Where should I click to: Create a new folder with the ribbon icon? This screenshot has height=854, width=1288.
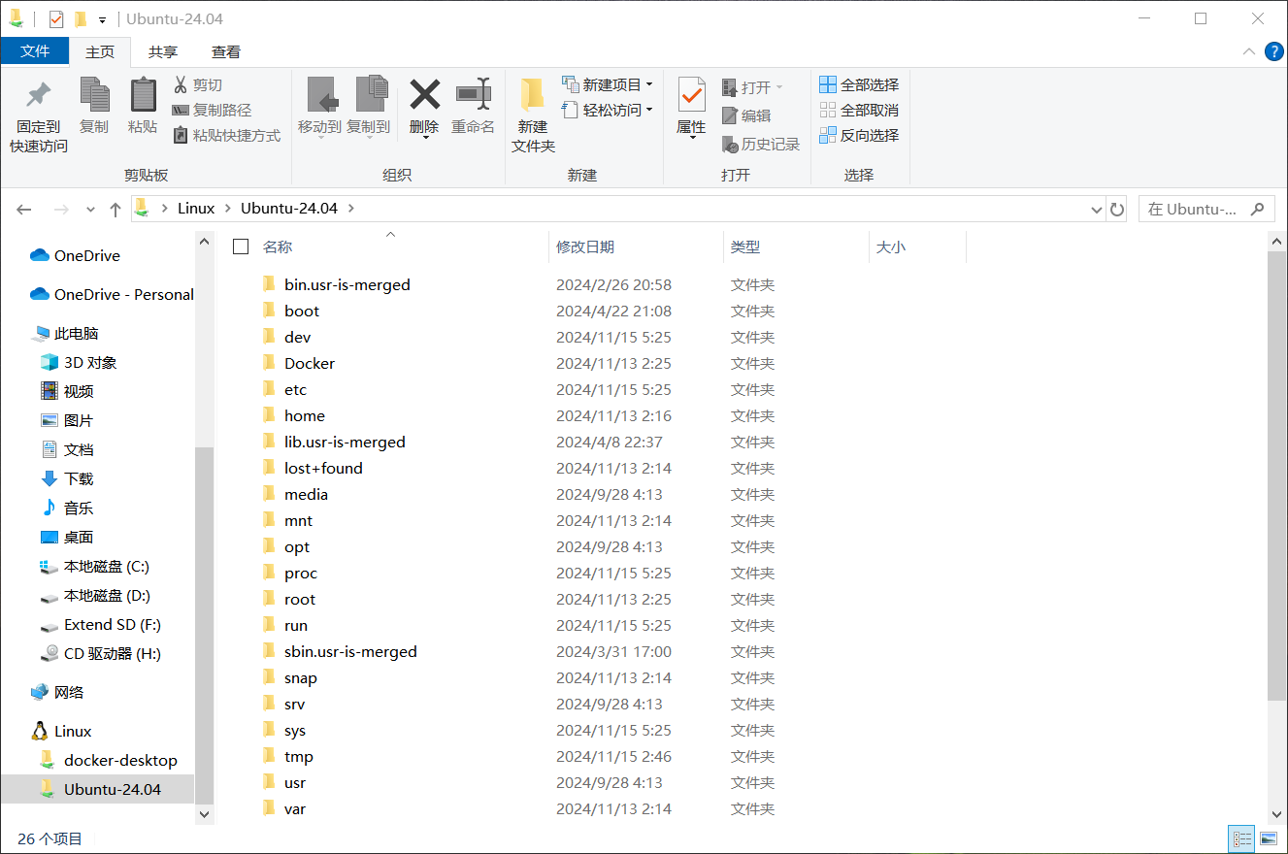pos(533,95)
